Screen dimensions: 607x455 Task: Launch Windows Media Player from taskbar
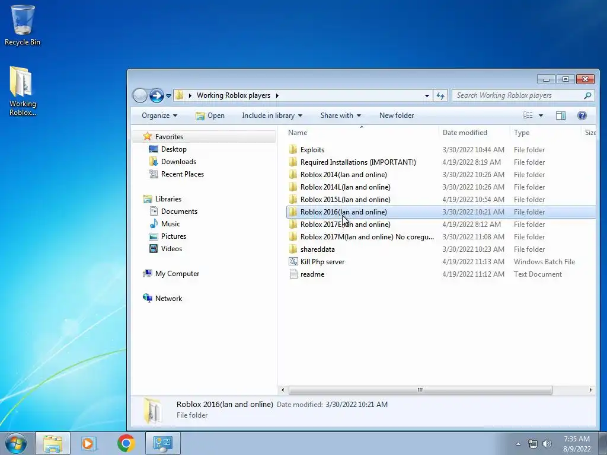pos(89,443)
